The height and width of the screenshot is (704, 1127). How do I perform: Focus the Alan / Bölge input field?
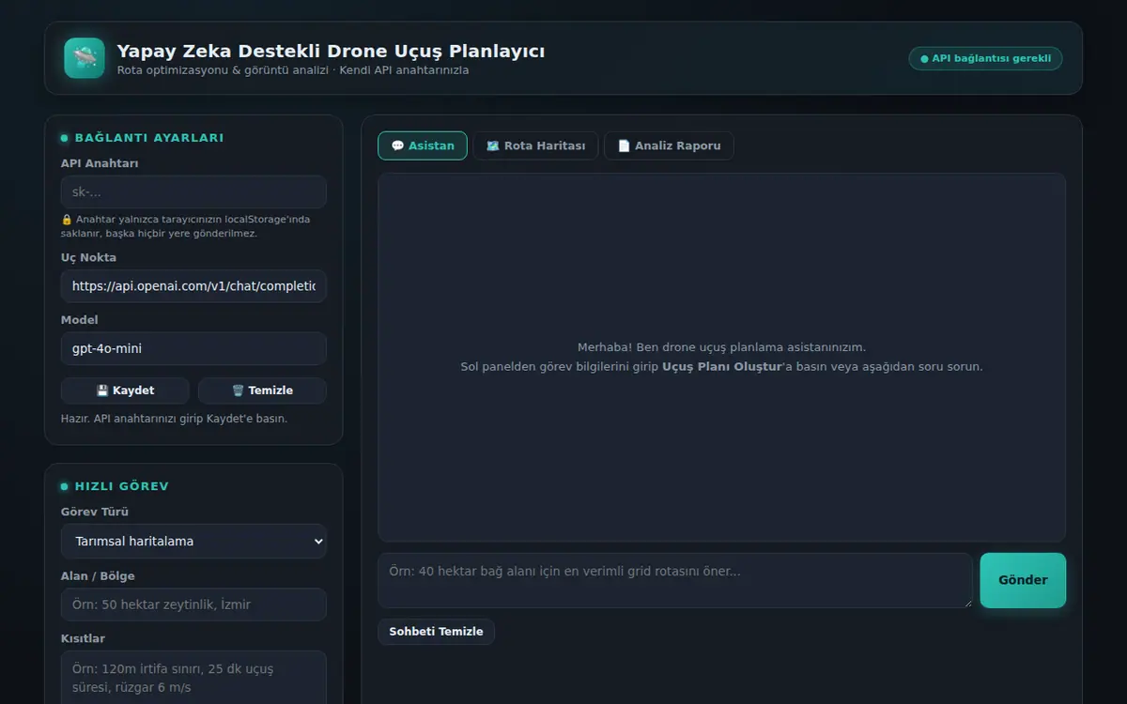193,605
